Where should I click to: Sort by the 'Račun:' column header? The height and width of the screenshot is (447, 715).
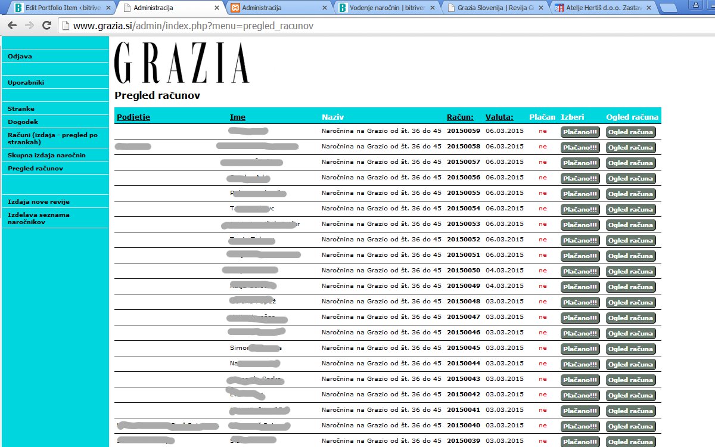point(461,117)
